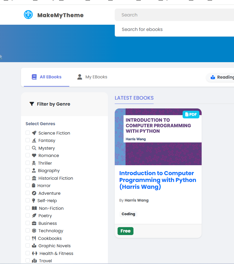
Task: Open Introduction to Computer Programming title link
Action: 158,180
